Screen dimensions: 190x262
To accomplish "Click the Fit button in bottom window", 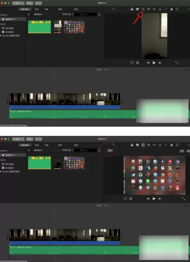I will [110, 150].
